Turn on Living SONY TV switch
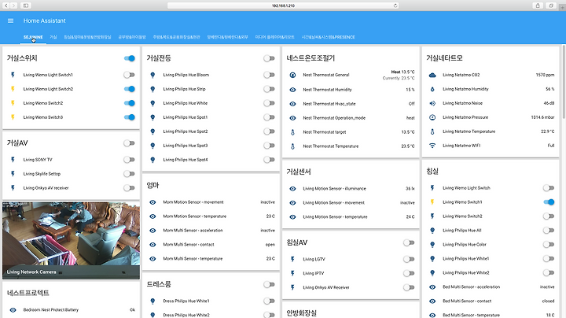Image resolution: width=566 pixels, height=318 pixels. point(129,159)
